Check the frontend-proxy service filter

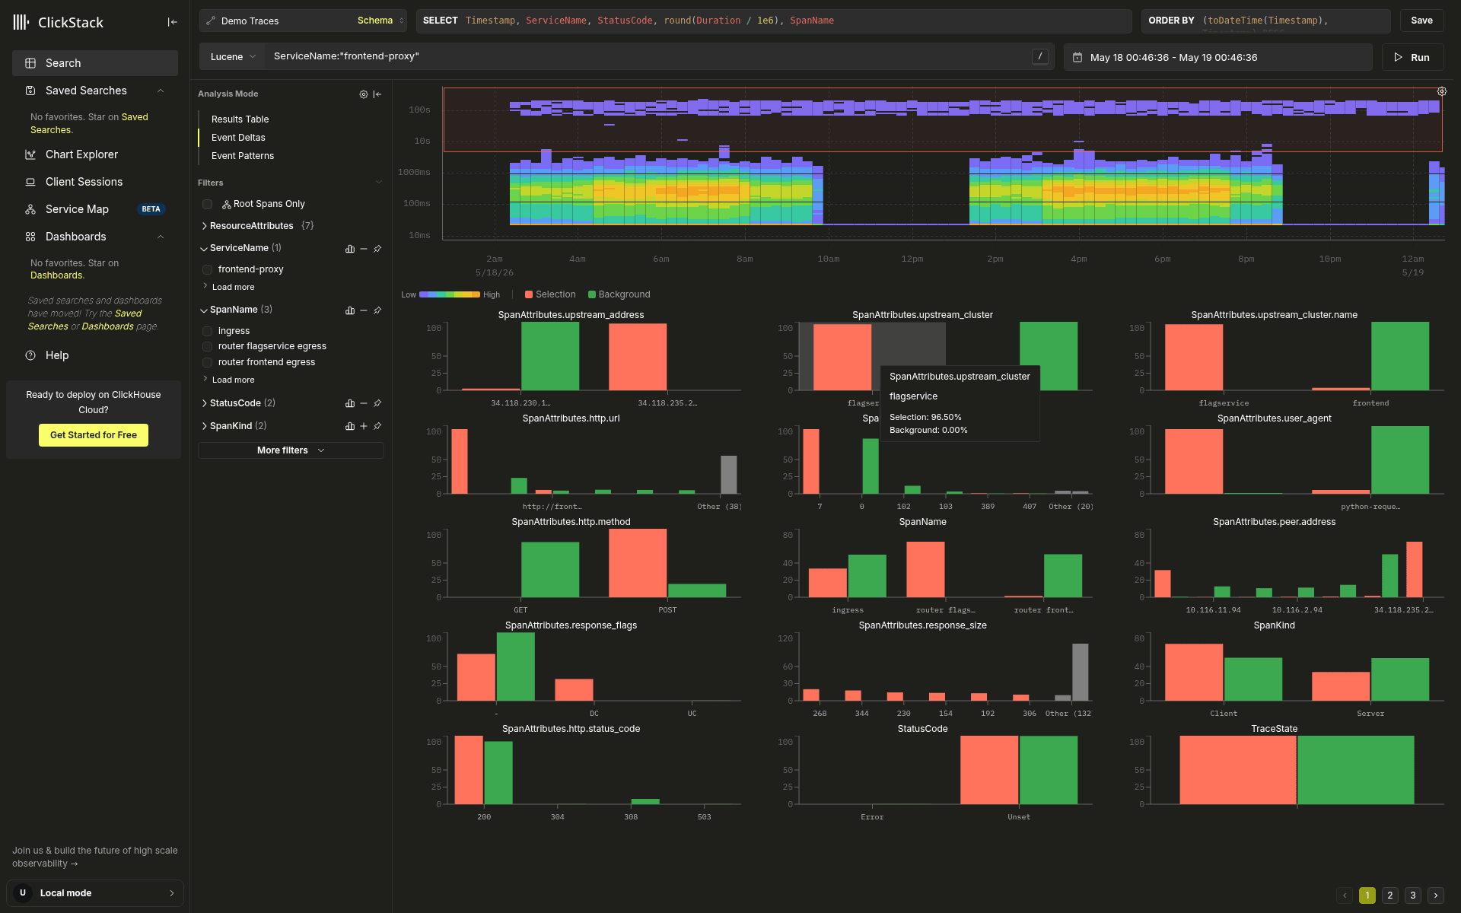tap(207, 269)
